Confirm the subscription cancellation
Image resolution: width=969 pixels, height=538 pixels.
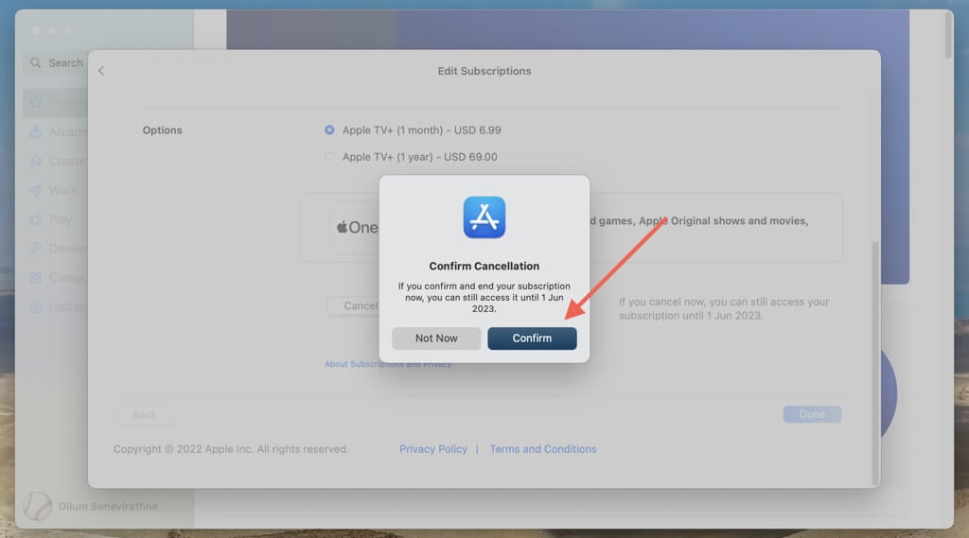[x=532, y=338]
